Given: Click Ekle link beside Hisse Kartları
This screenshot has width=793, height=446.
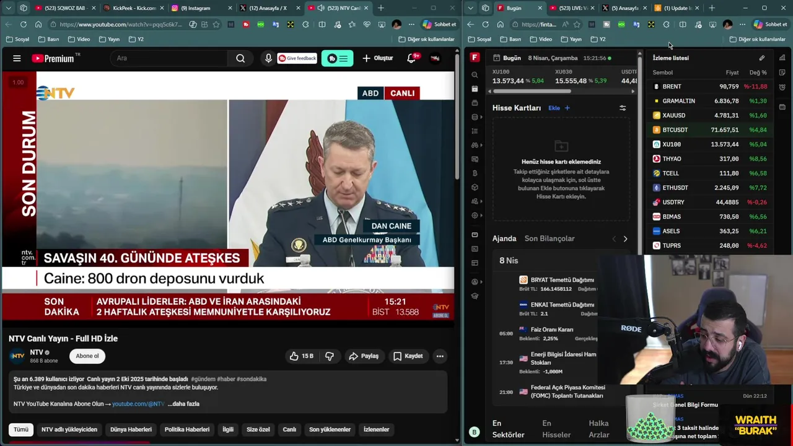Looking at the screenshot, I should 554,108.
